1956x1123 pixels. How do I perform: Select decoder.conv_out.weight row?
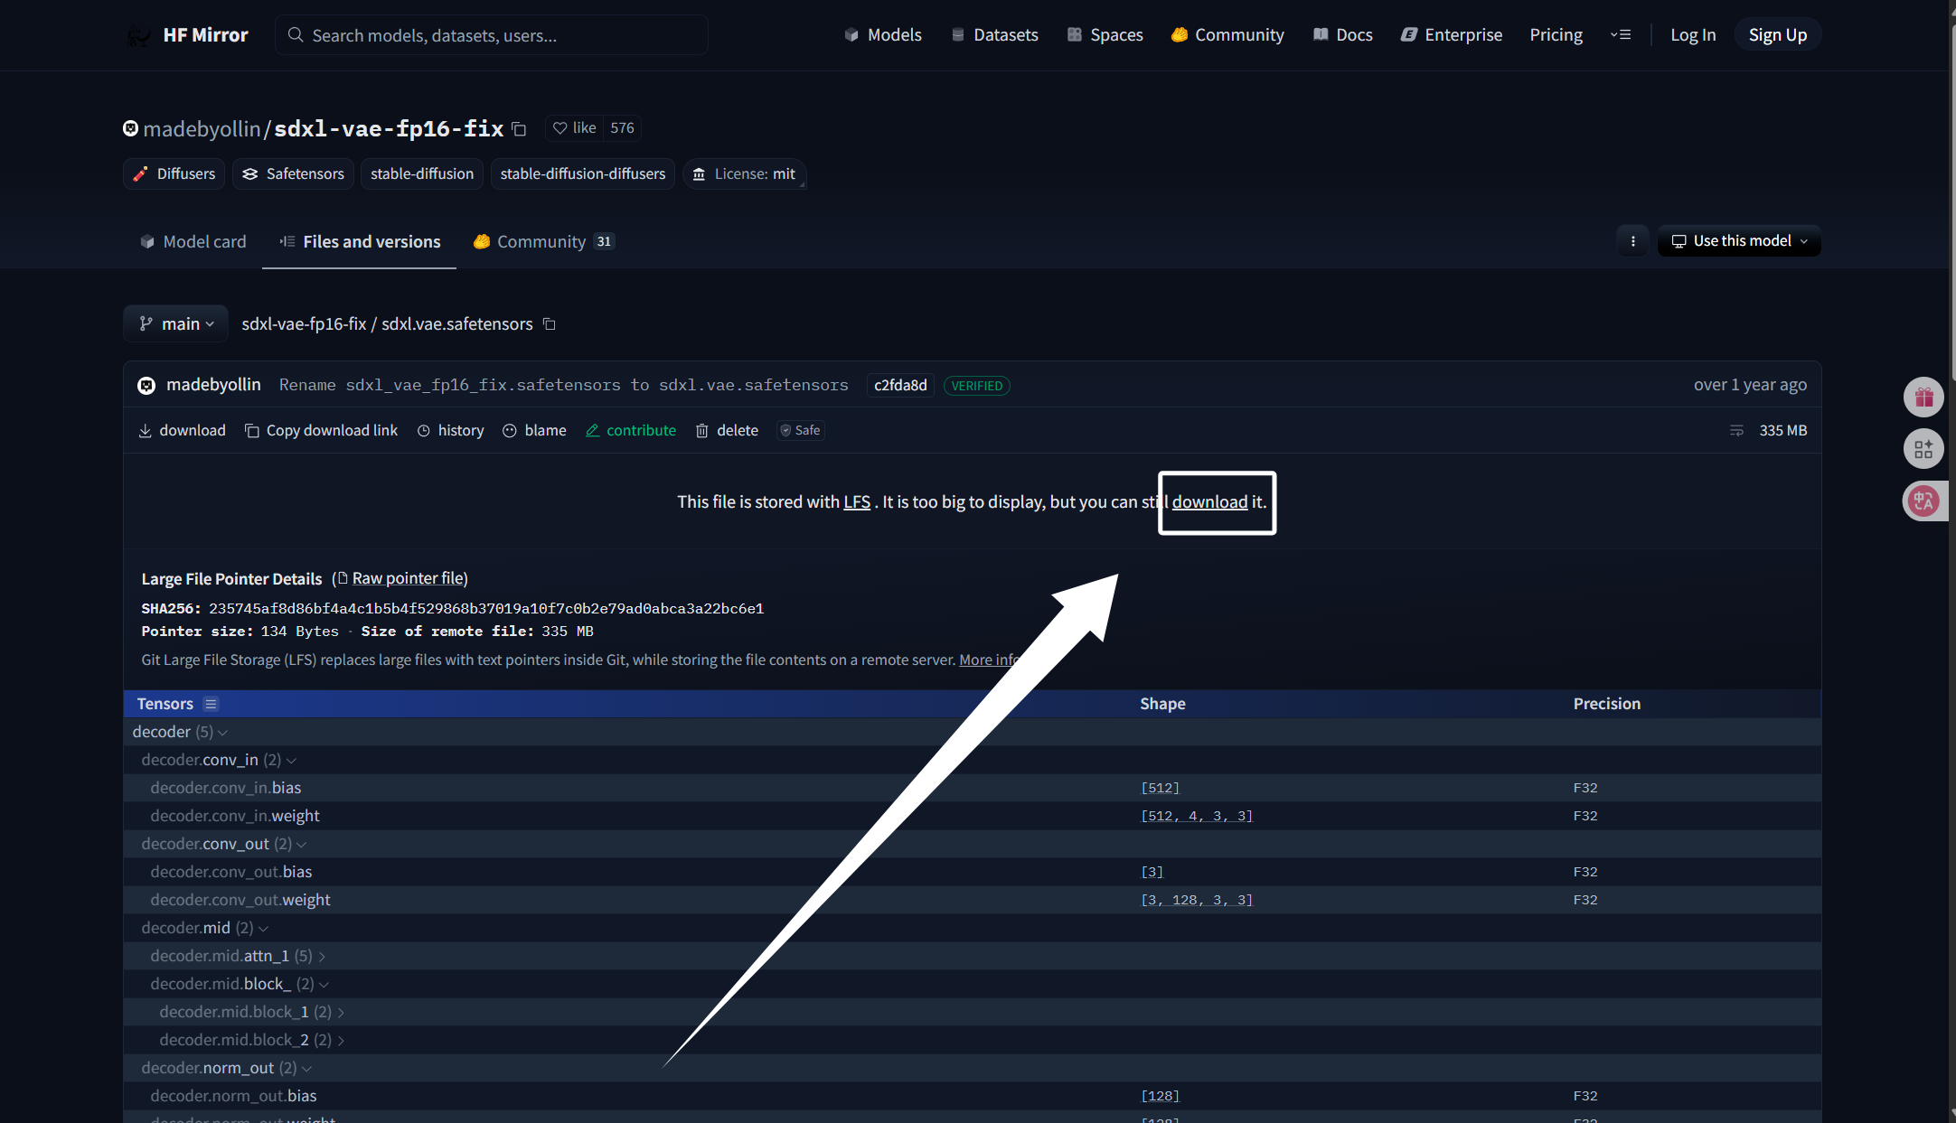972,900
